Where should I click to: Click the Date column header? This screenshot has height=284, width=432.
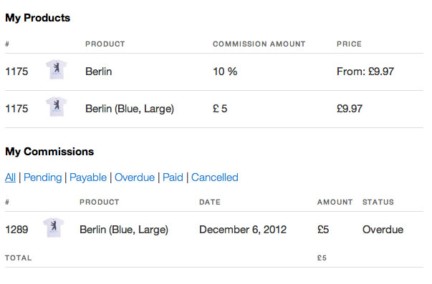(210, 202)
